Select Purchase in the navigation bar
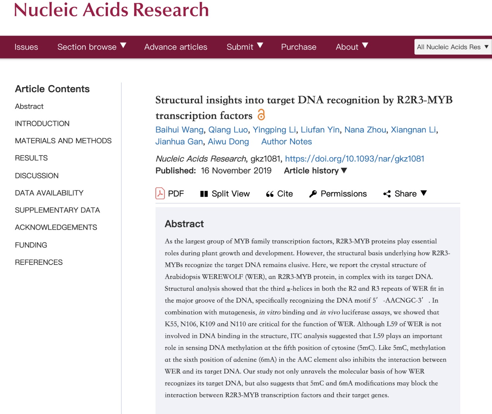Image resolution: width=492 pixels, height=414 pixels. click(299, 47)
